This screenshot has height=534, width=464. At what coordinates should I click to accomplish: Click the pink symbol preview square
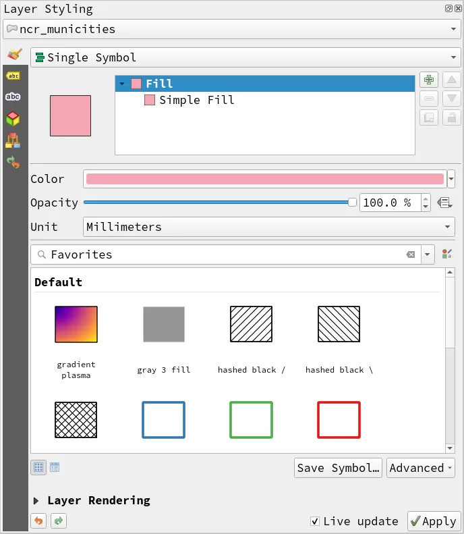click(x=70, y=116)
